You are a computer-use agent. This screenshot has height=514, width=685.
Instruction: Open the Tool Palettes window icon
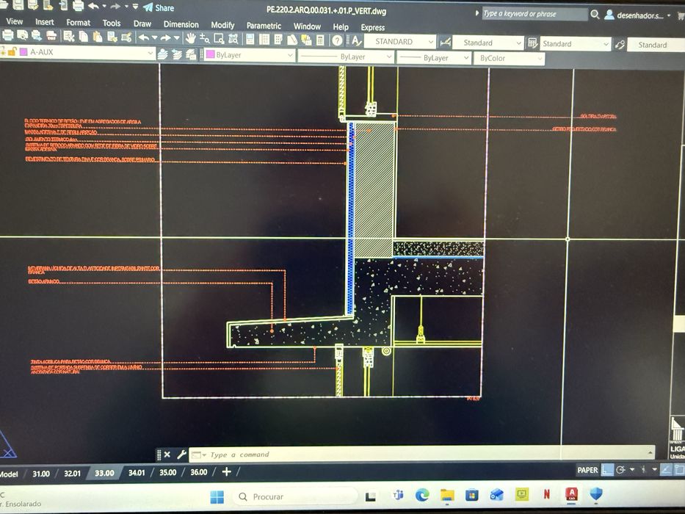pos(278,40)
